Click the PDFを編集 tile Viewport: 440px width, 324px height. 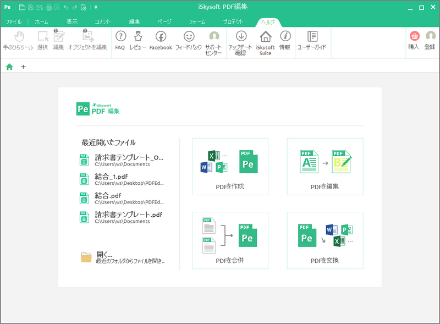pyautogui.click(x=325, y=167)
